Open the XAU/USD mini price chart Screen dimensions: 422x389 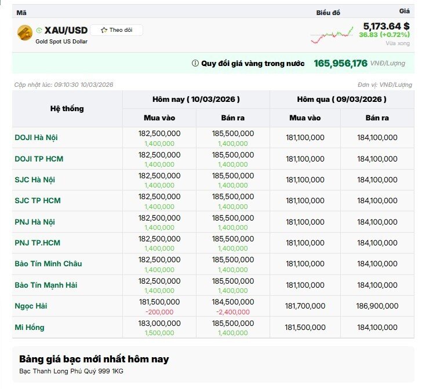tap(332, 35)
